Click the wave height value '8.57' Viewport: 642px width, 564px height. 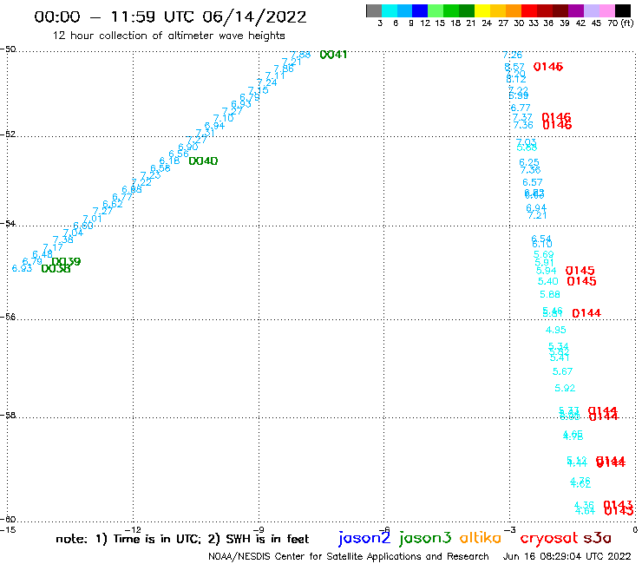coord(514,67)
